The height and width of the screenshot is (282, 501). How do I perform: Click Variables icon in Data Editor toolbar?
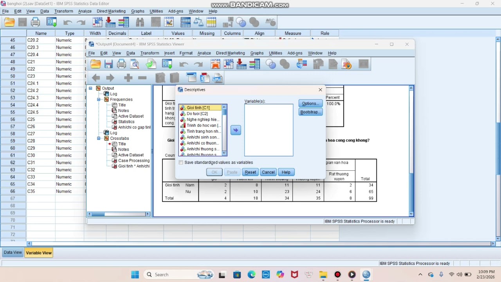tap(123, 22)
